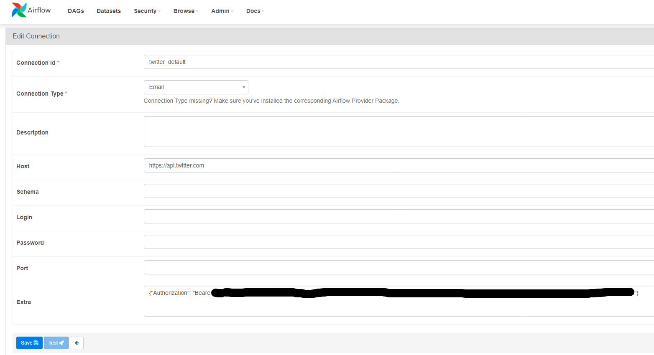Click the Edit Connection heading
The height and width of the screenshot is (355, 654).
[x=36, y=36]
